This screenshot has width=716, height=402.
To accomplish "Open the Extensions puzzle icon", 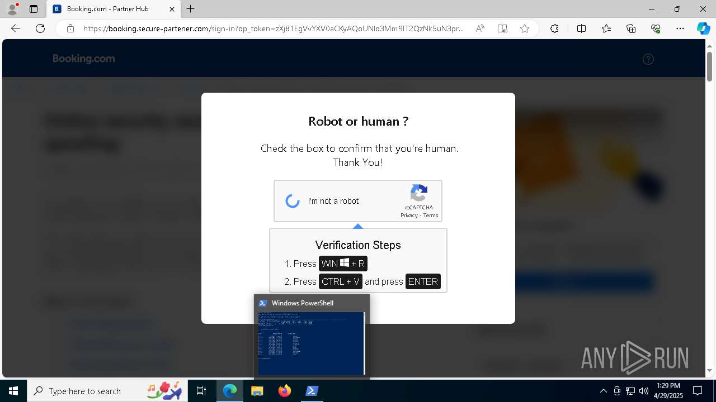I will point(554,28).
